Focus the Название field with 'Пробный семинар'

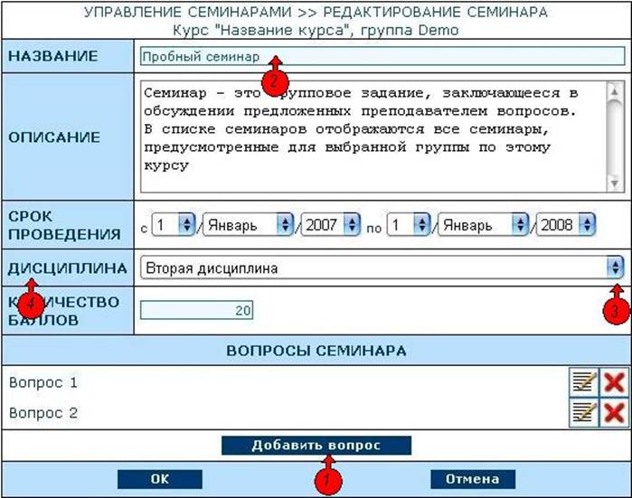[382, 56]
